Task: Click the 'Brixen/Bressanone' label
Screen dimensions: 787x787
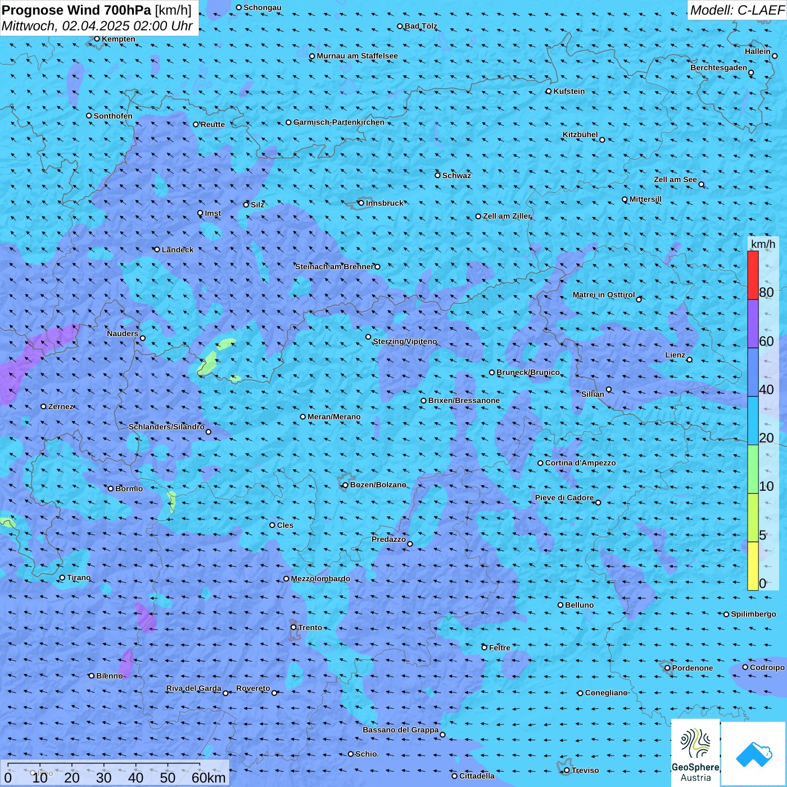Action: pyautogui.click(x=464, y=400)
